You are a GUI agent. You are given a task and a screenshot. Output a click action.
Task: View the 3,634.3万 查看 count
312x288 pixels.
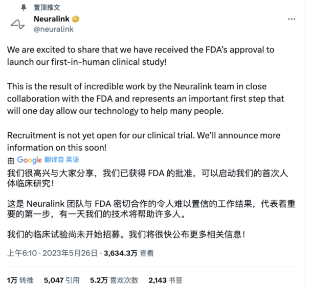click(x=129, y=253)
